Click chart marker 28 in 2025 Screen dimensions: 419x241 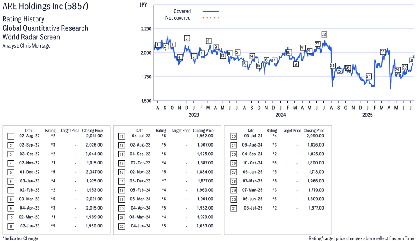383,52
